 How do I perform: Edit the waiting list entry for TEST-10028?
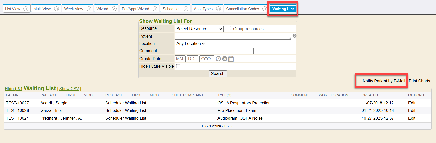point(412,110)
